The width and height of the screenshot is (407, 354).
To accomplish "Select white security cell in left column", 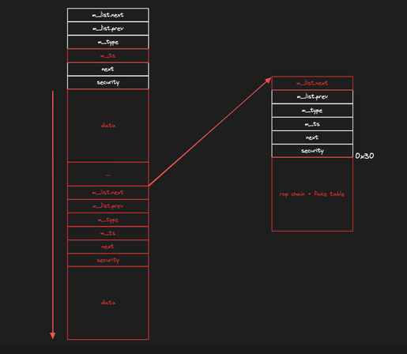I will click(x=108, y=82).
